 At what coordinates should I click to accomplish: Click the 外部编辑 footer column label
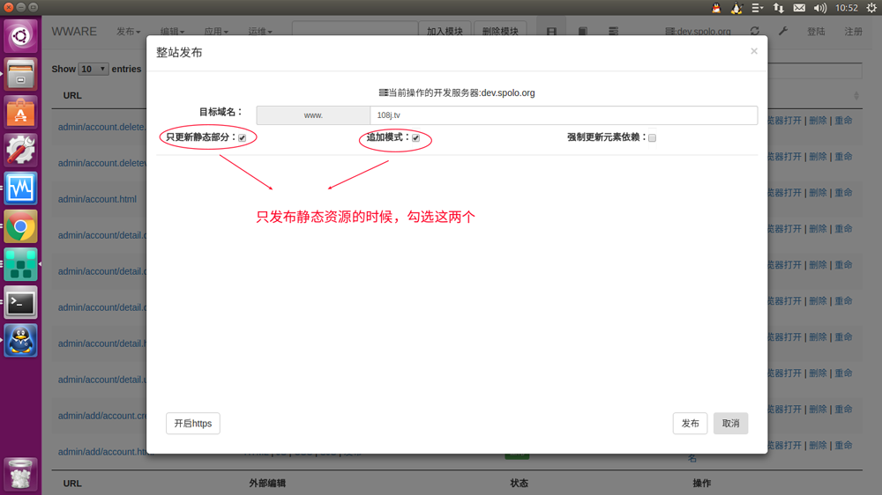point(267,483)
